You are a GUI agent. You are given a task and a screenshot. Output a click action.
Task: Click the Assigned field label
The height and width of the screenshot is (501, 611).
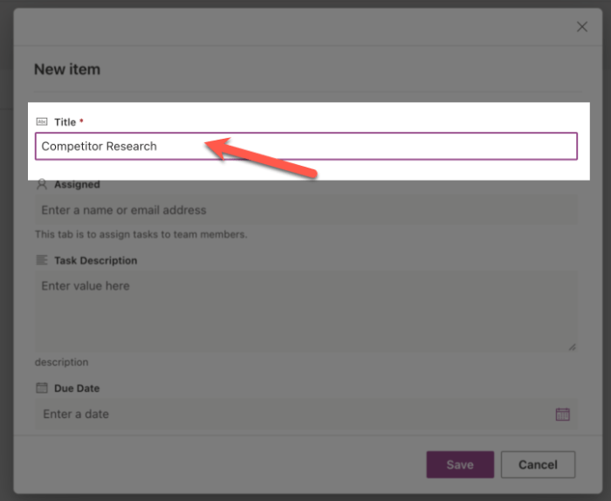tap(77, 184)
